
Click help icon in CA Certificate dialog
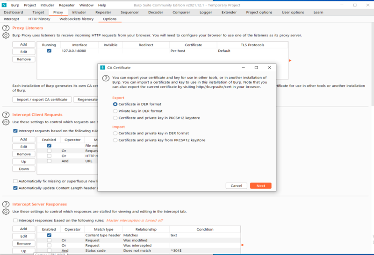click(x=106, y=78)
